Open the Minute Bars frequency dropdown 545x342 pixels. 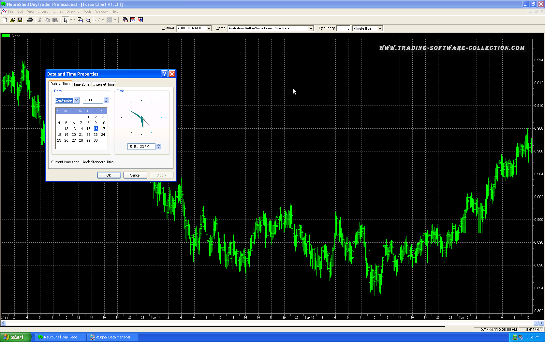(380, 29)
